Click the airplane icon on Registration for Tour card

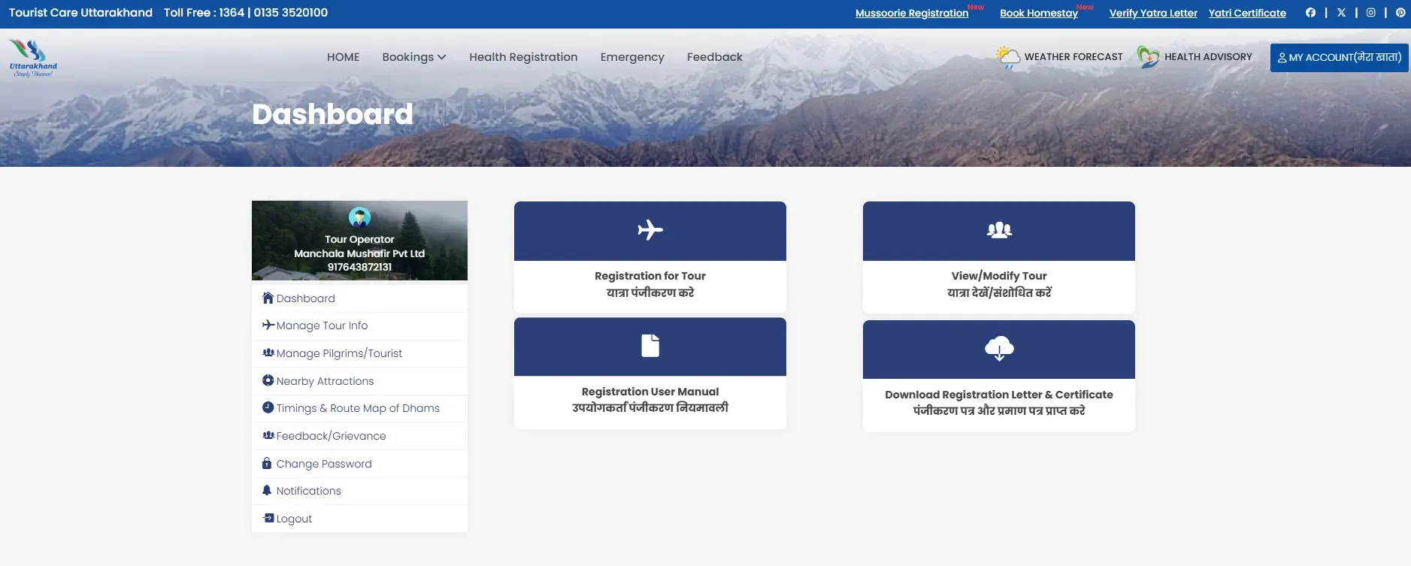tap(650, 229)
